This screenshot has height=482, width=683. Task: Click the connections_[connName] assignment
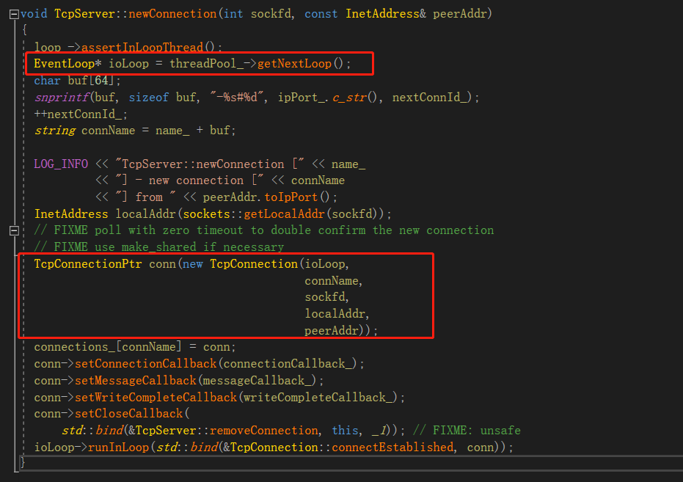(x=135, y=347)
